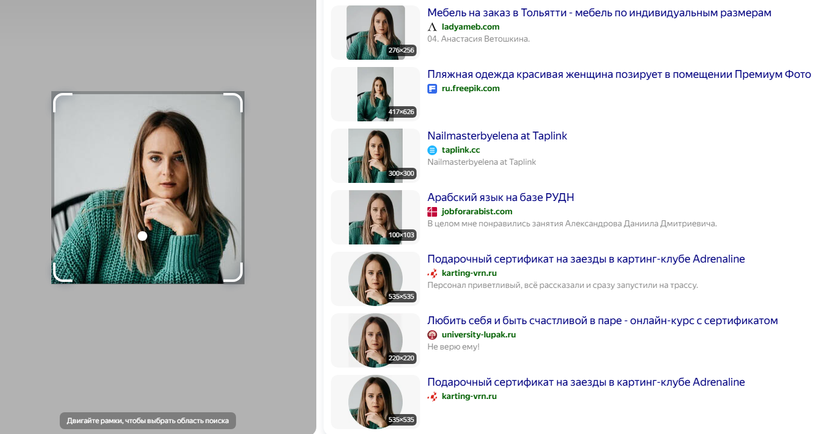Click the taplink.cc favicon icon
The width and height of the screenshot is (818, 434).
coord(432,150)
